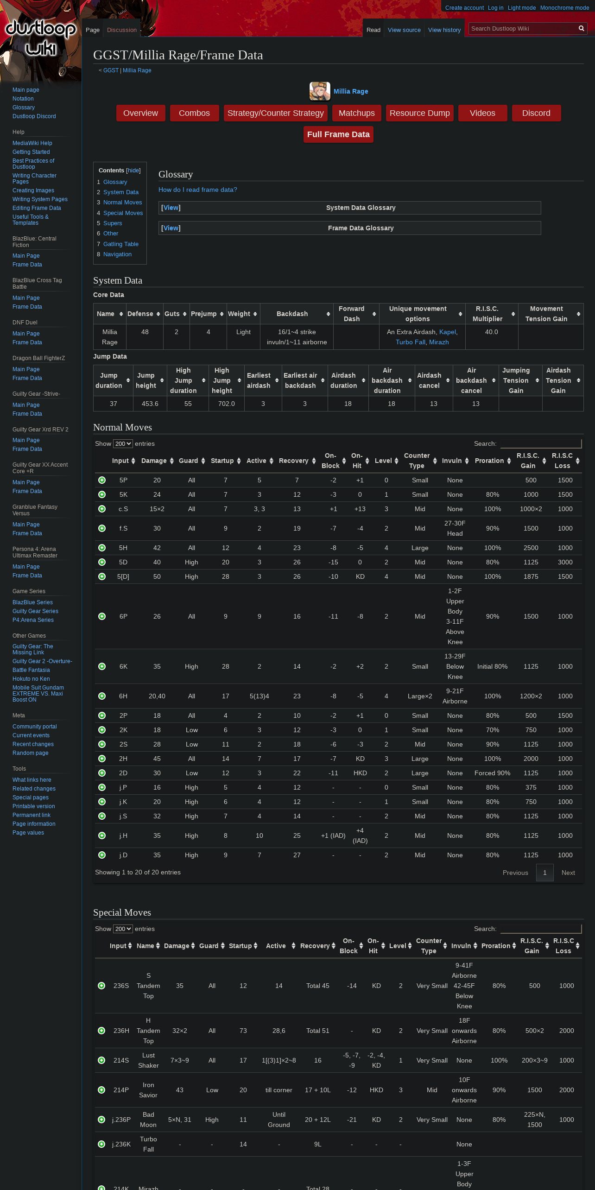
Task: Expand the j.H row green plus
Action: 102,836
